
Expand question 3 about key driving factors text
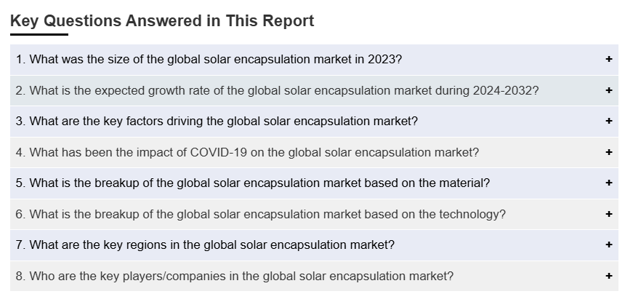click(x=217, y=122)
